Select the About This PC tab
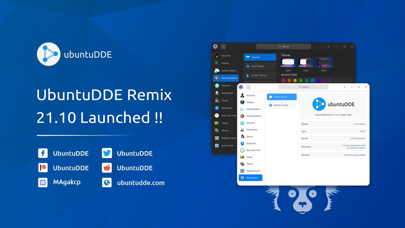The image size is (405, 228). pos(282,97)
